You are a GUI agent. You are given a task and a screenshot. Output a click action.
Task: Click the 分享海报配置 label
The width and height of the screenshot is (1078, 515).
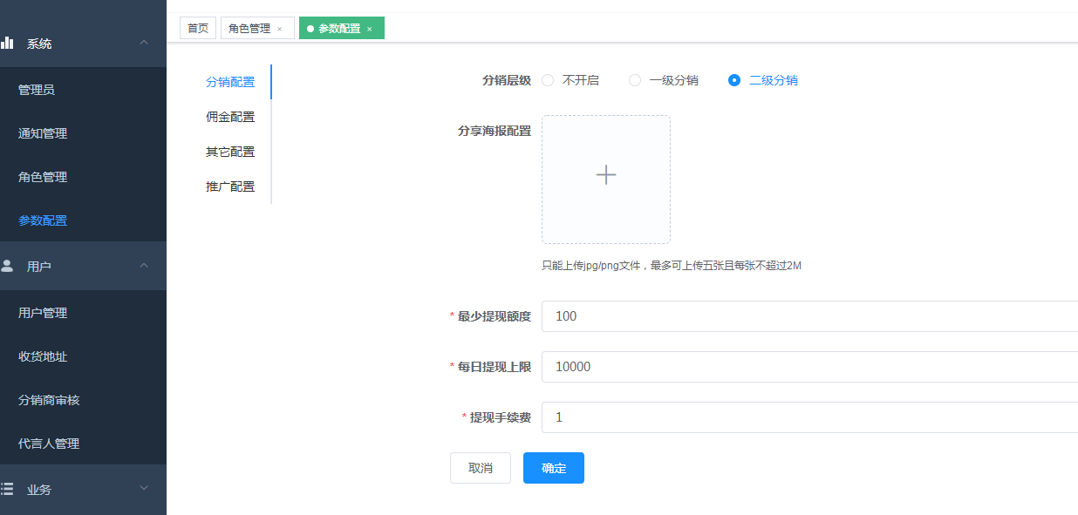coord(495,132)
